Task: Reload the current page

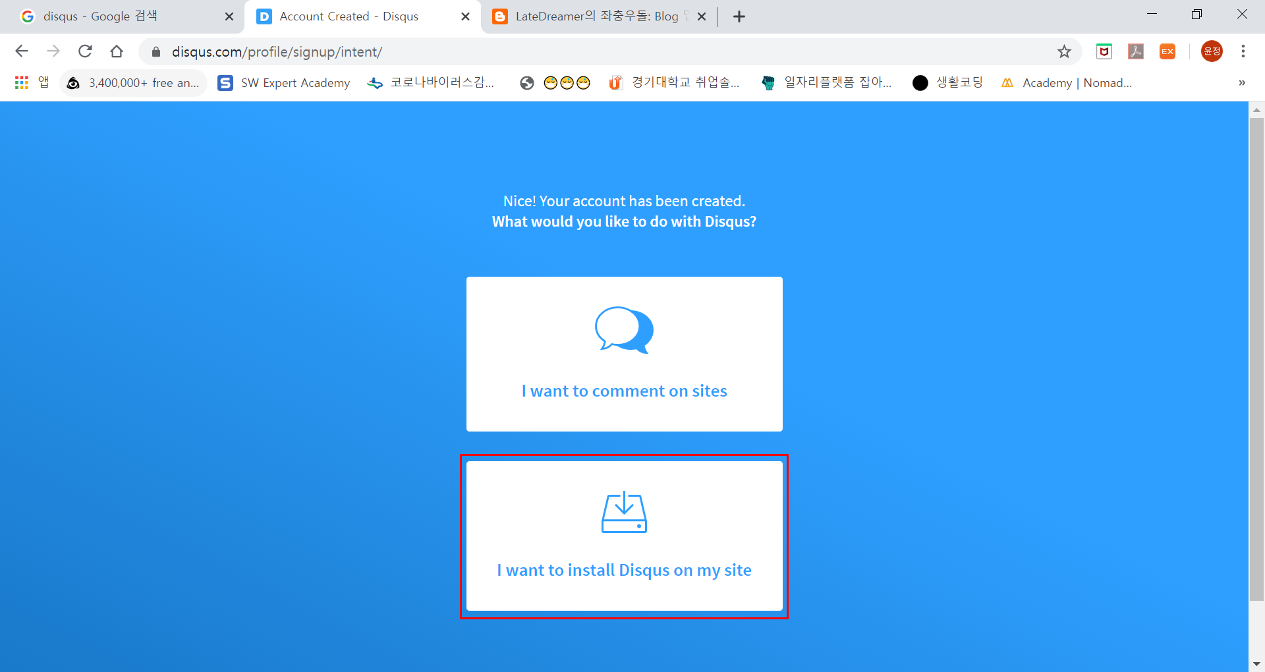Action: pyautogui.click(x=85, y=51)
